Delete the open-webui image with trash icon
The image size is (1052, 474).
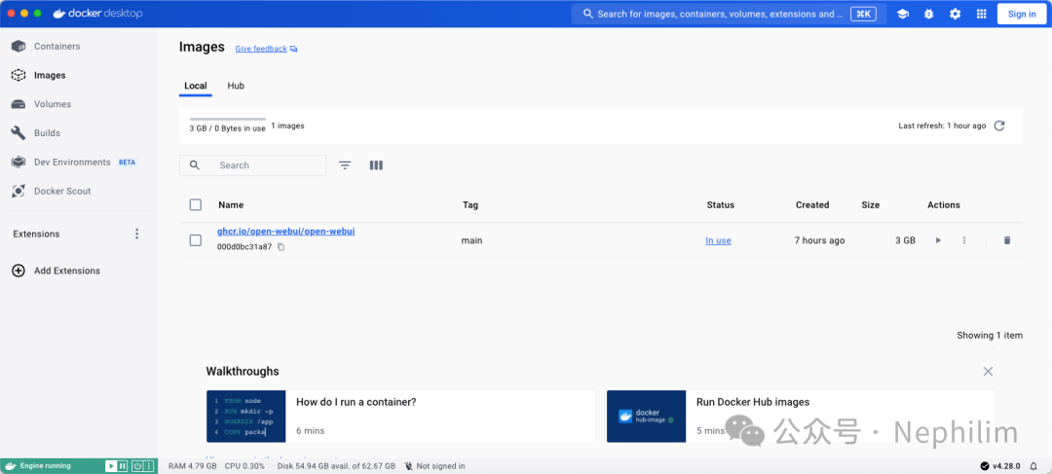(x=1006, y=240)
